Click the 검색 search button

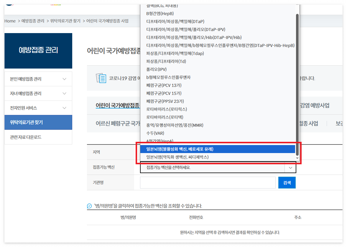pos(287,182)
